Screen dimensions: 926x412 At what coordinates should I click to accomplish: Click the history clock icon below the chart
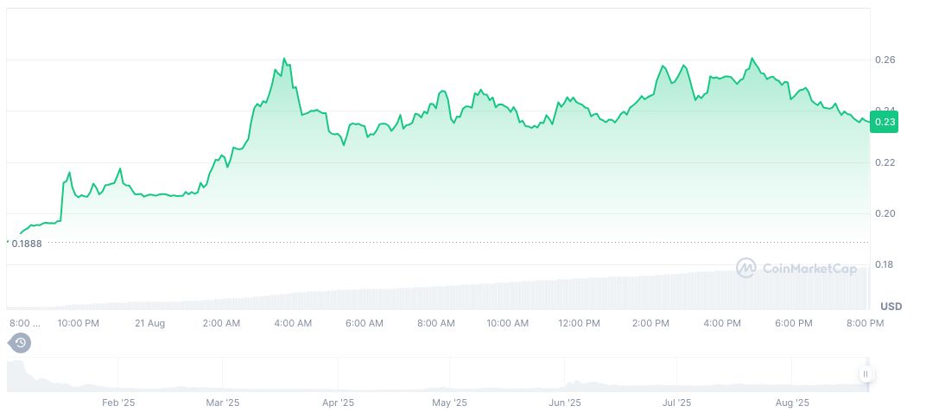click(21, 344)
